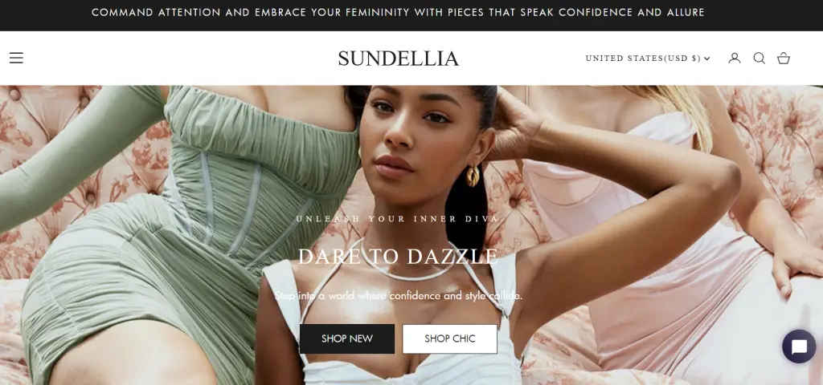Image resolution: width=823 pixels, height=385 pixels.
Task: Click the top announcement bar text
Action: [398, 13]
